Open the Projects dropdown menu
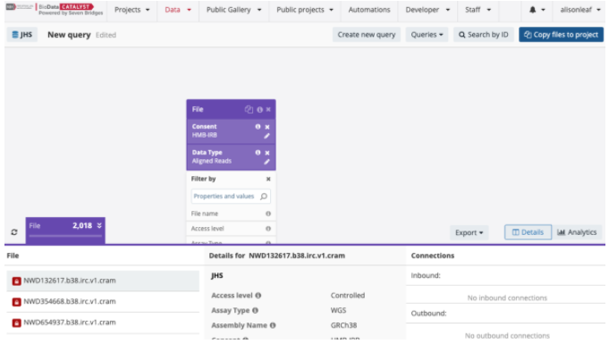Screen dimensions: 609x344 132,10
